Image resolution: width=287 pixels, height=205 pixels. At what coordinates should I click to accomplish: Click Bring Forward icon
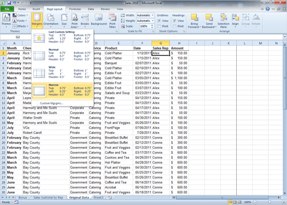(194, 18)
